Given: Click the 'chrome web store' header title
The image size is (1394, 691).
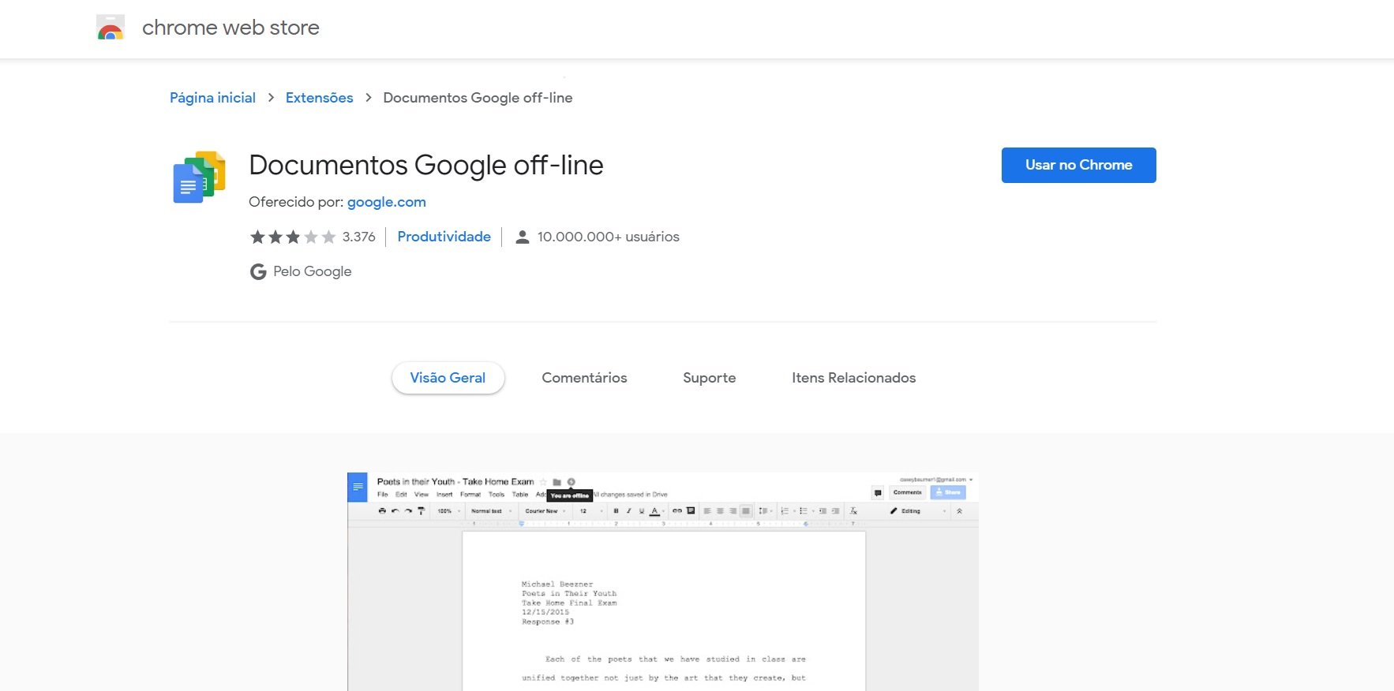Looking at the screenshot, I should click(230, 28).
